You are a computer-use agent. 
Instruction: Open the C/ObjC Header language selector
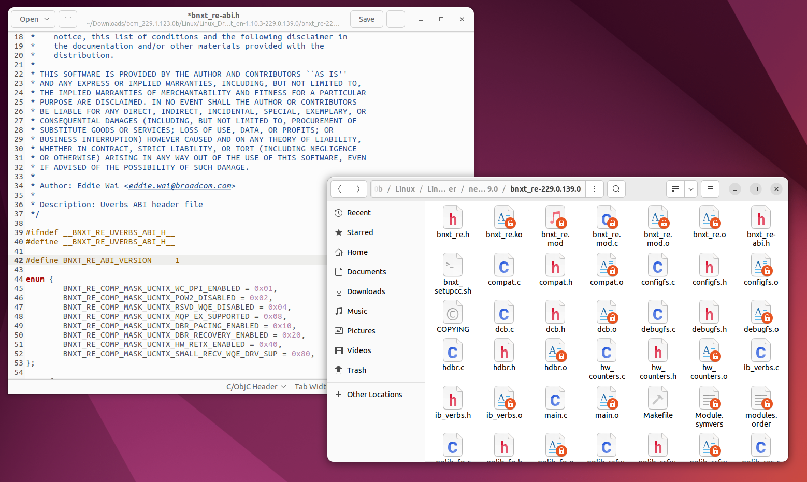[256, 387]
